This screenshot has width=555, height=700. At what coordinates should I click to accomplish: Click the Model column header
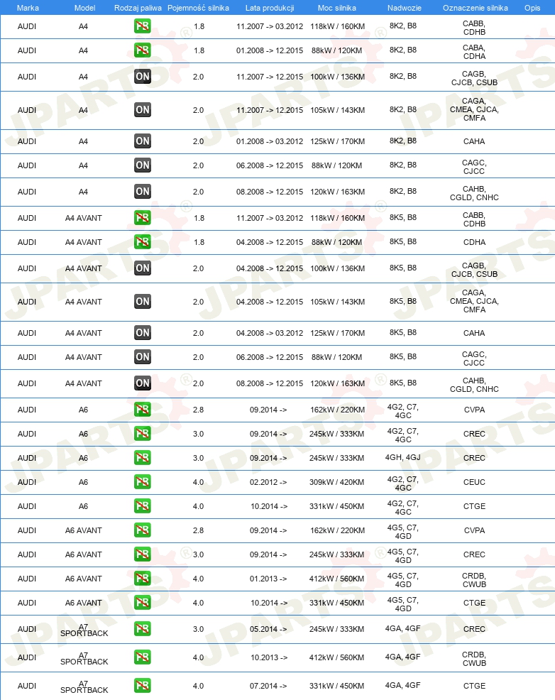[84, 8]
